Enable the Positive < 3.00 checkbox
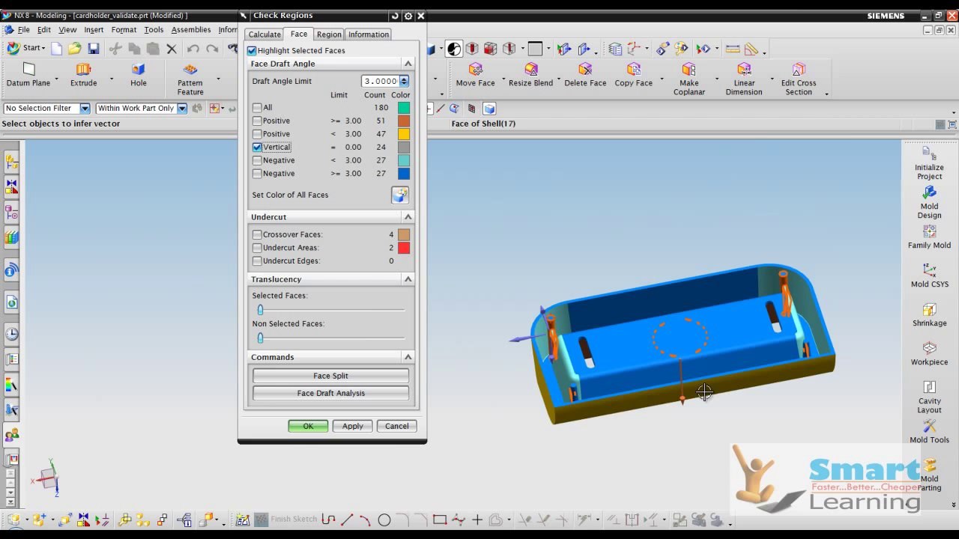959x539 pixels. coord(257,134)
